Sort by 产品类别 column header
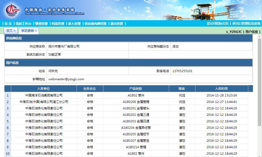The height and width of the screenshot is (157, 262). 136,88
